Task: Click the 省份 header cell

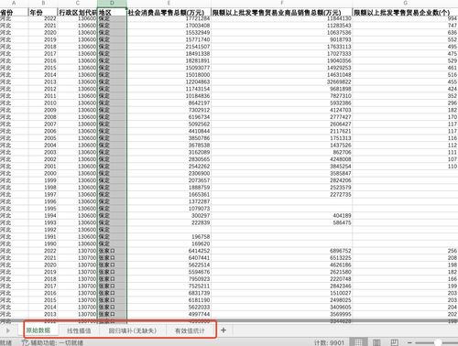Action: point(14,13)
